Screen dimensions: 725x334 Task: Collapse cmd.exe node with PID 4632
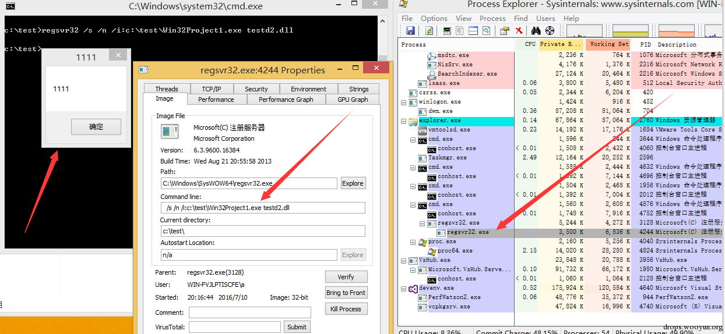click(413, 167)
